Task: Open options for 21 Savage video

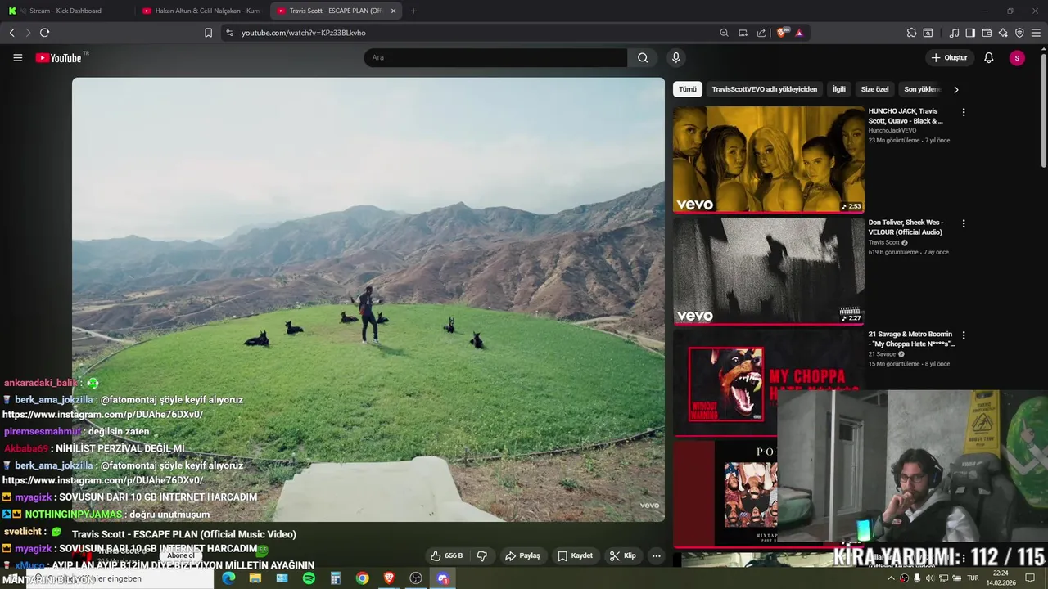Action: tap(963, 335)
